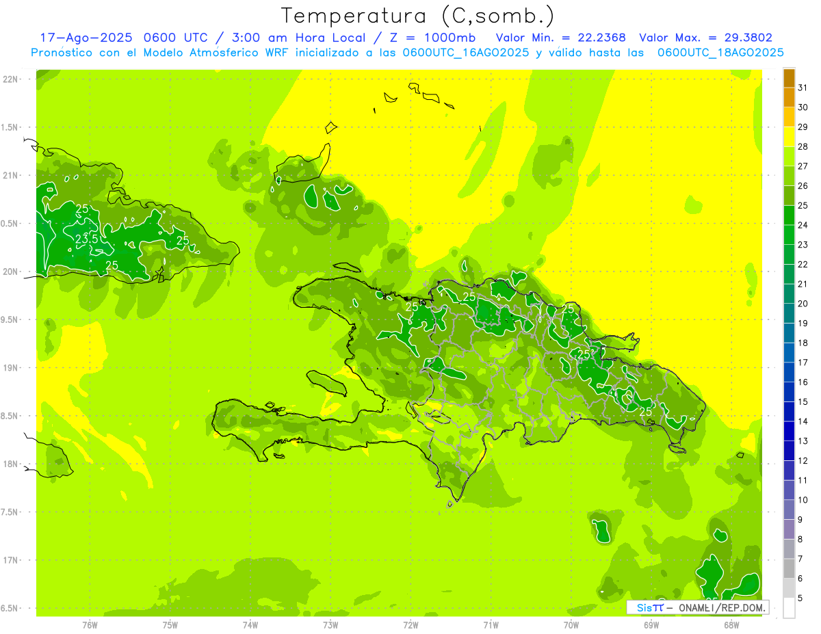The width and height of the screenshot is (821, 634).
Task: Click the "0.5N" latitude label
Action: click(x=10, y=224)
